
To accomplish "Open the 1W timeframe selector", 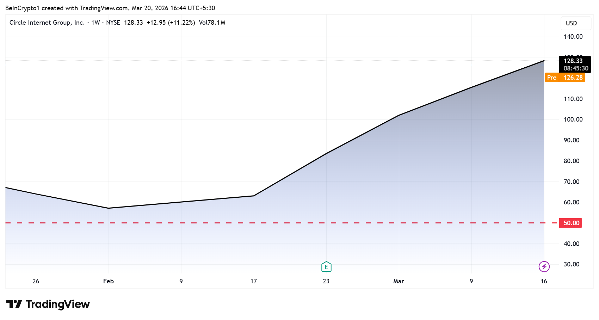I will point(95,22).
